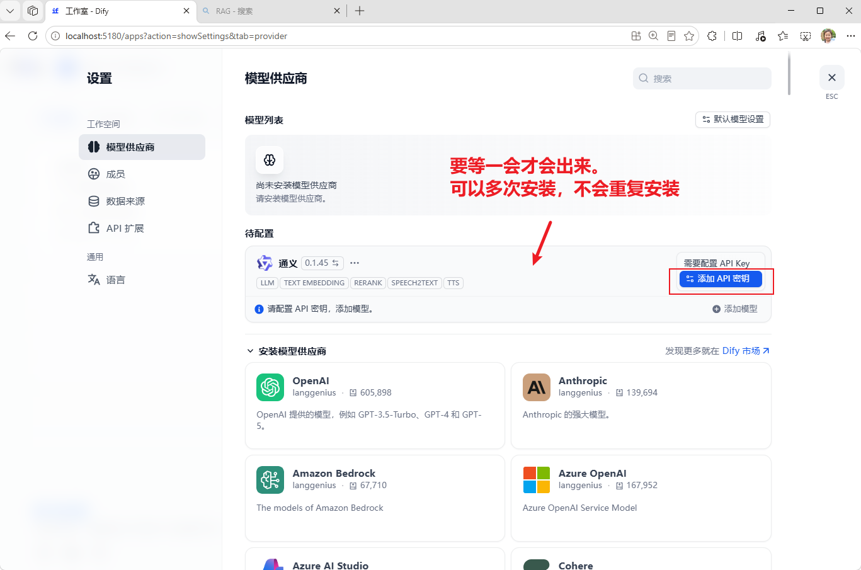Refresh the current page
861x570 pixels.
pos(33,36)
